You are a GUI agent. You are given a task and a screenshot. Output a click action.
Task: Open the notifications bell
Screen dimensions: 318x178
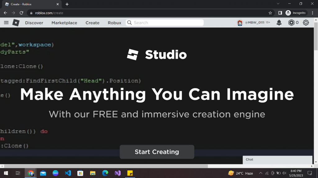pyautogui.click(x=279, y=23)
